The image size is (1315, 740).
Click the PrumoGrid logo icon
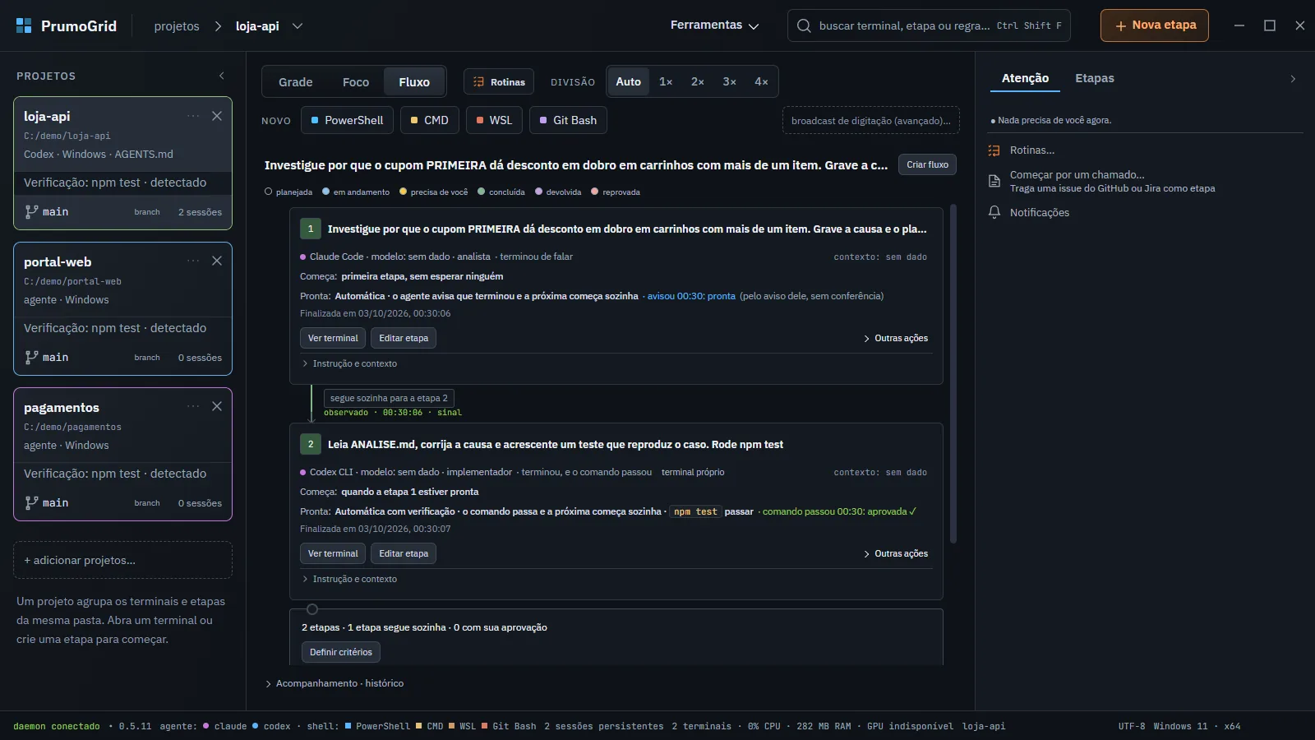(x=24, y=25)
